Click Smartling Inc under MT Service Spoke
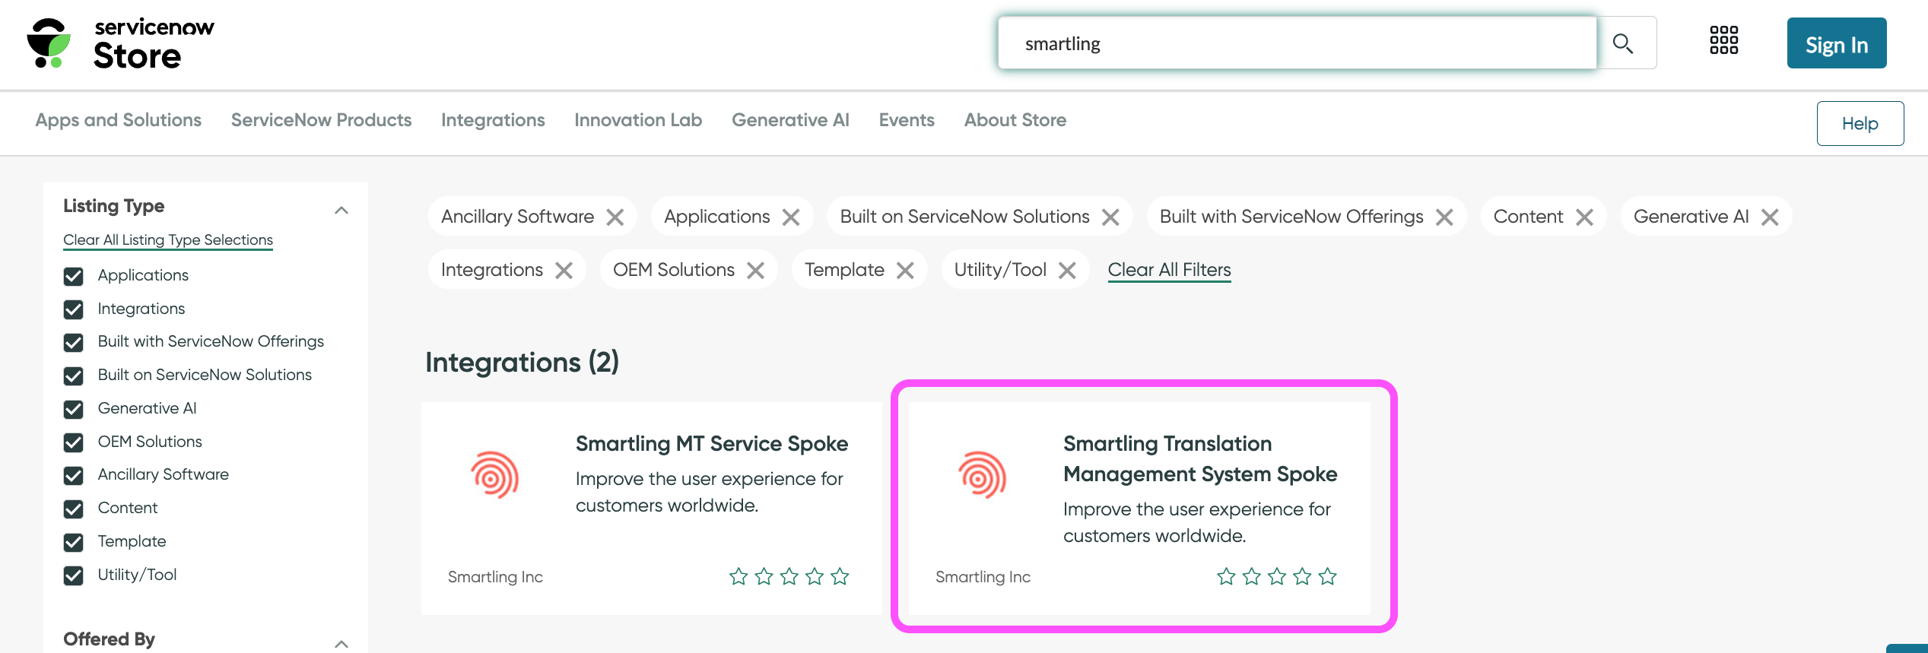This screenshot has width=1928, height=653. (495, 577)
